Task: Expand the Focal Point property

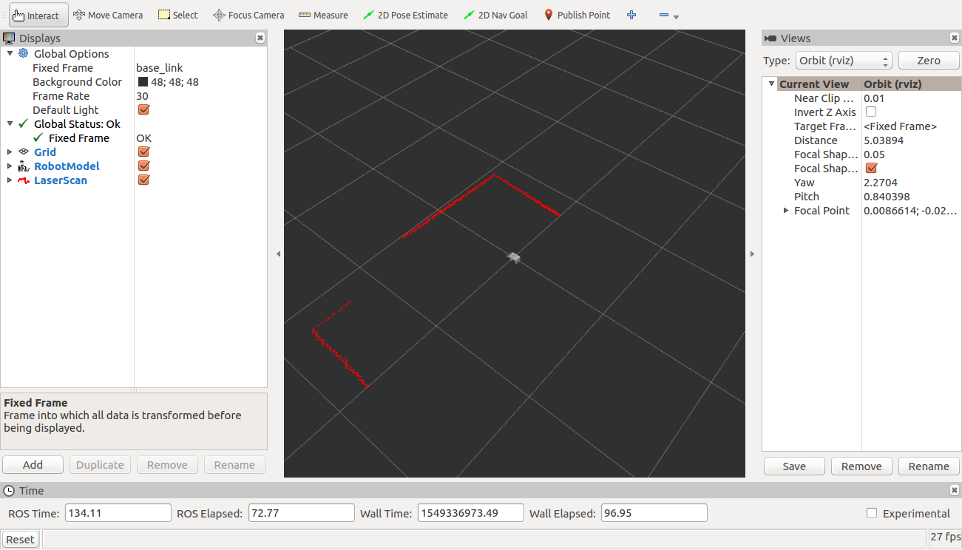Action: (786, 211)
